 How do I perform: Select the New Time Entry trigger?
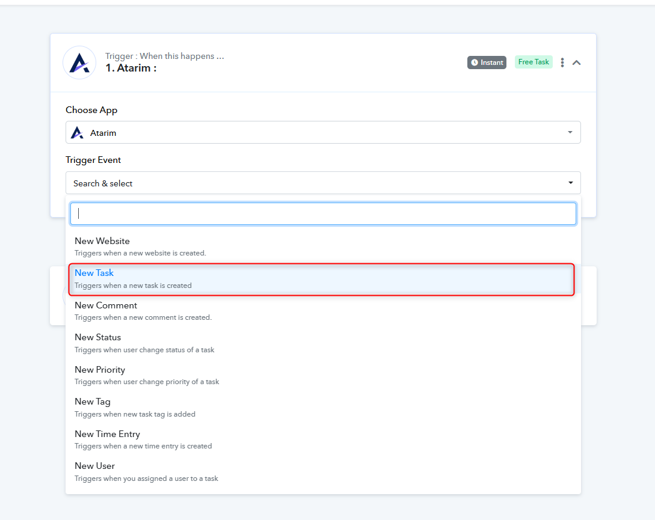107,434
